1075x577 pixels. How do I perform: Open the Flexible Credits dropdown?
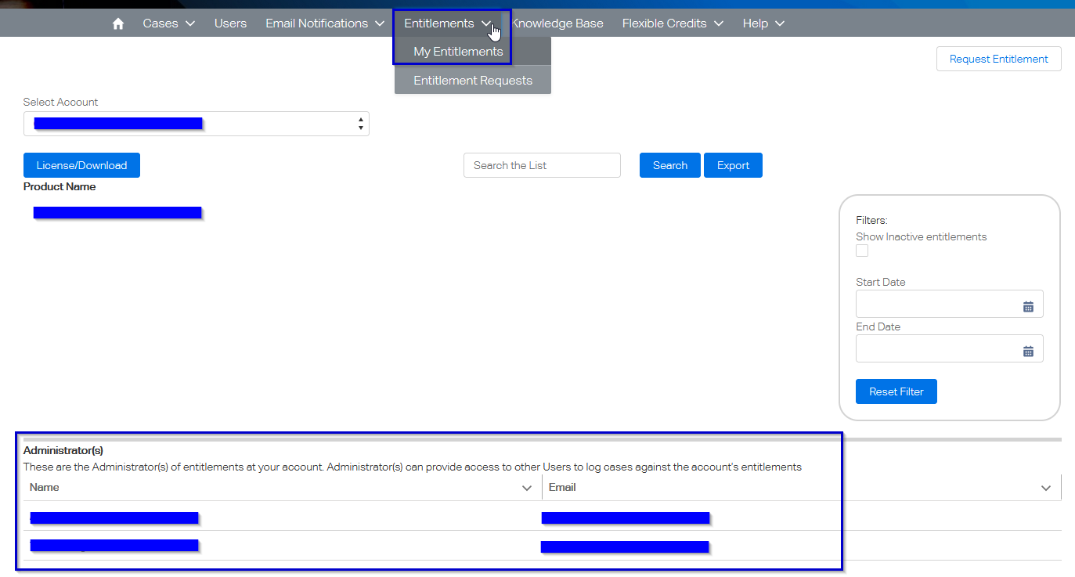tap(673, 23)
